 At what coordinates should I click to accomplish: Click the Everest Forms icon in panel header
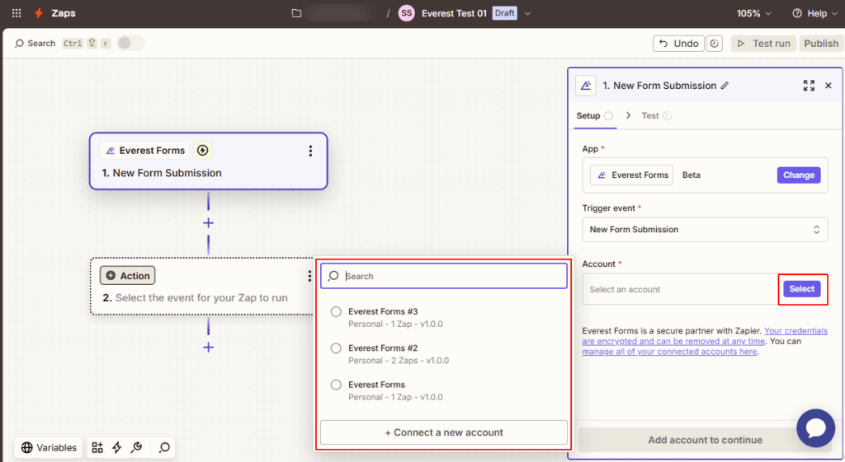point(586,86)
